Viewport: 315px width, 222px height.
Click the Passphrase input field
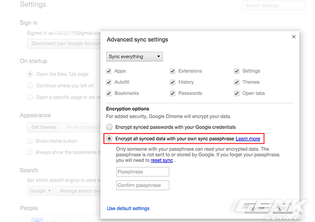pos(143,172)
